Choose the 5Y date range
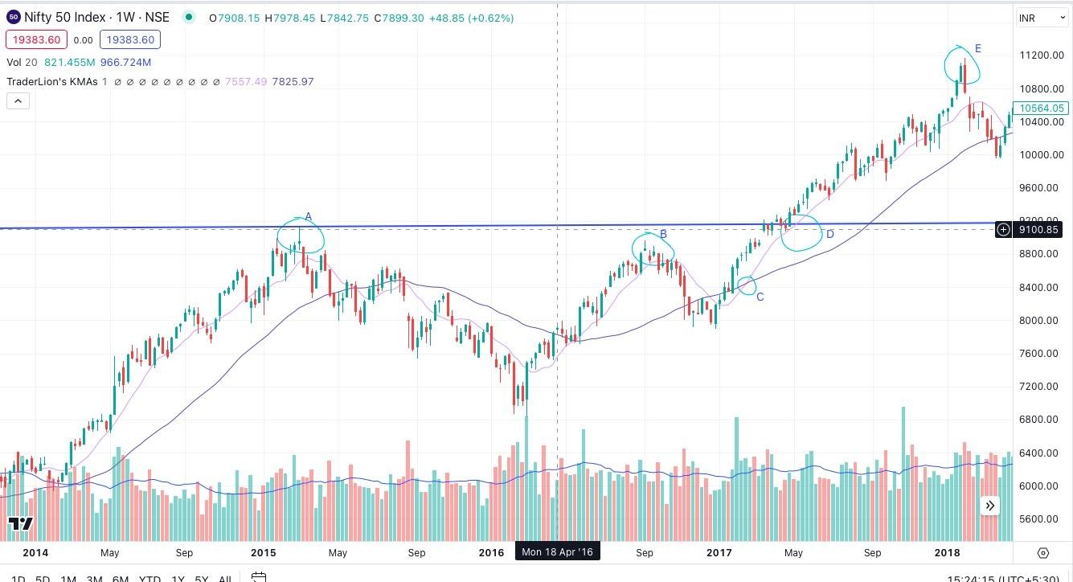 [201, 579]
